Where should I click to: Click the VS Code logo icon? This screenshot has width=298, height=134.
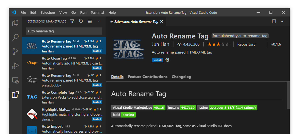click(x=14, y=13)
